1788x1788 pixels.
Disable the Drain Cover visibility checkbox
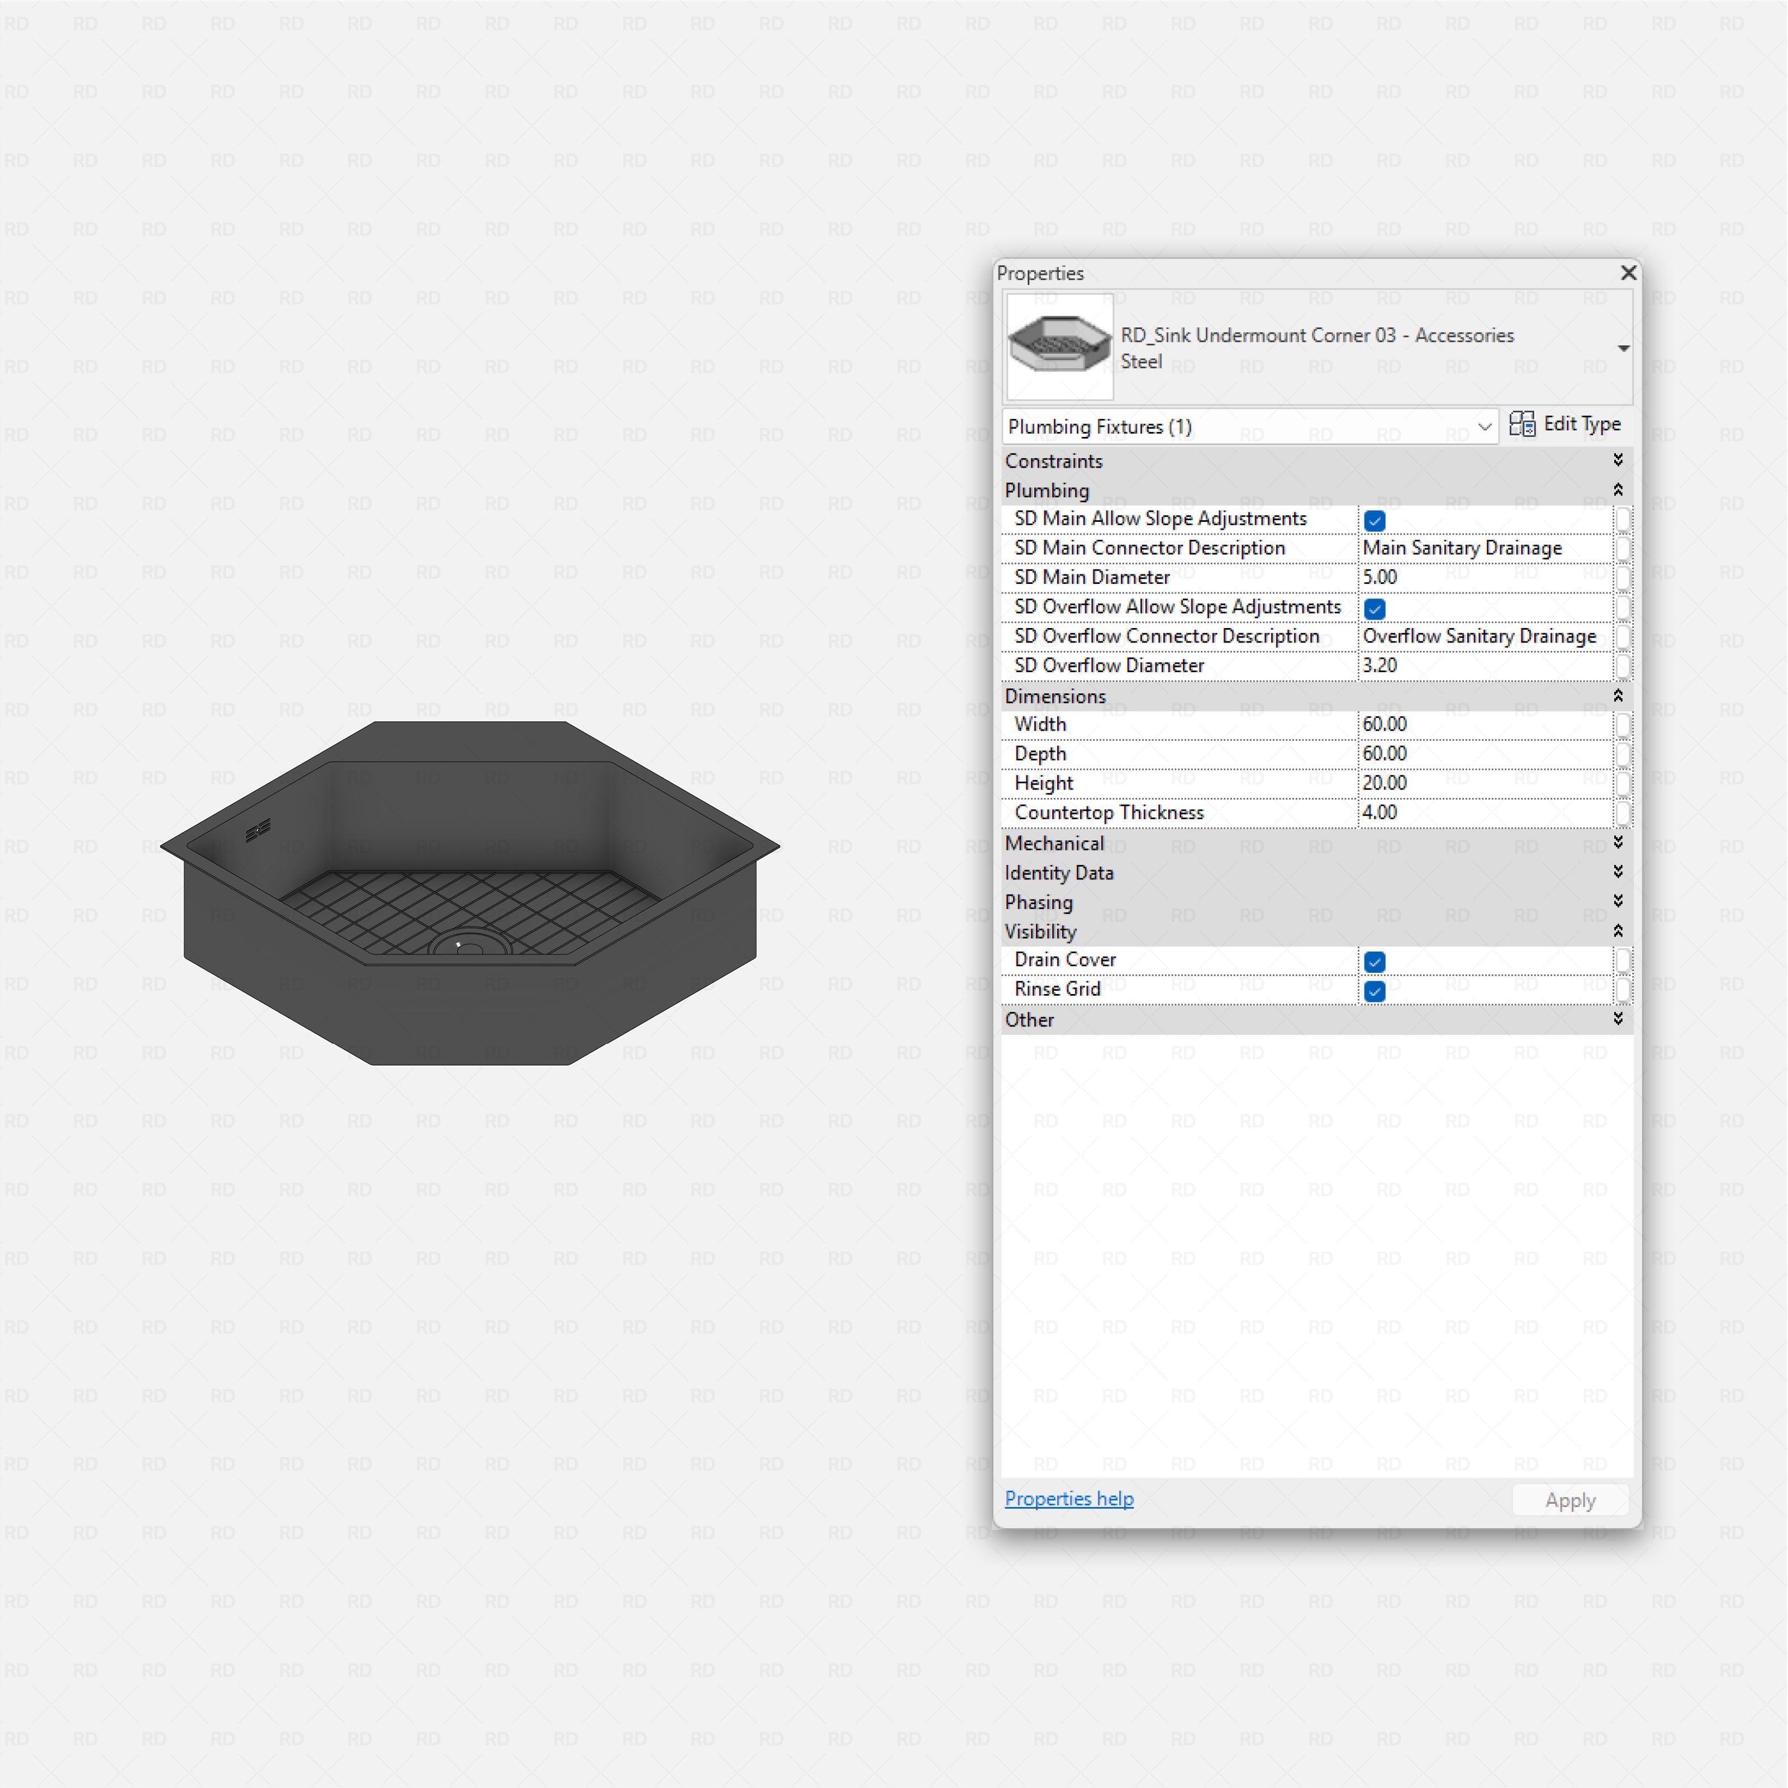pyautogui.click(x=1375, y=962)
